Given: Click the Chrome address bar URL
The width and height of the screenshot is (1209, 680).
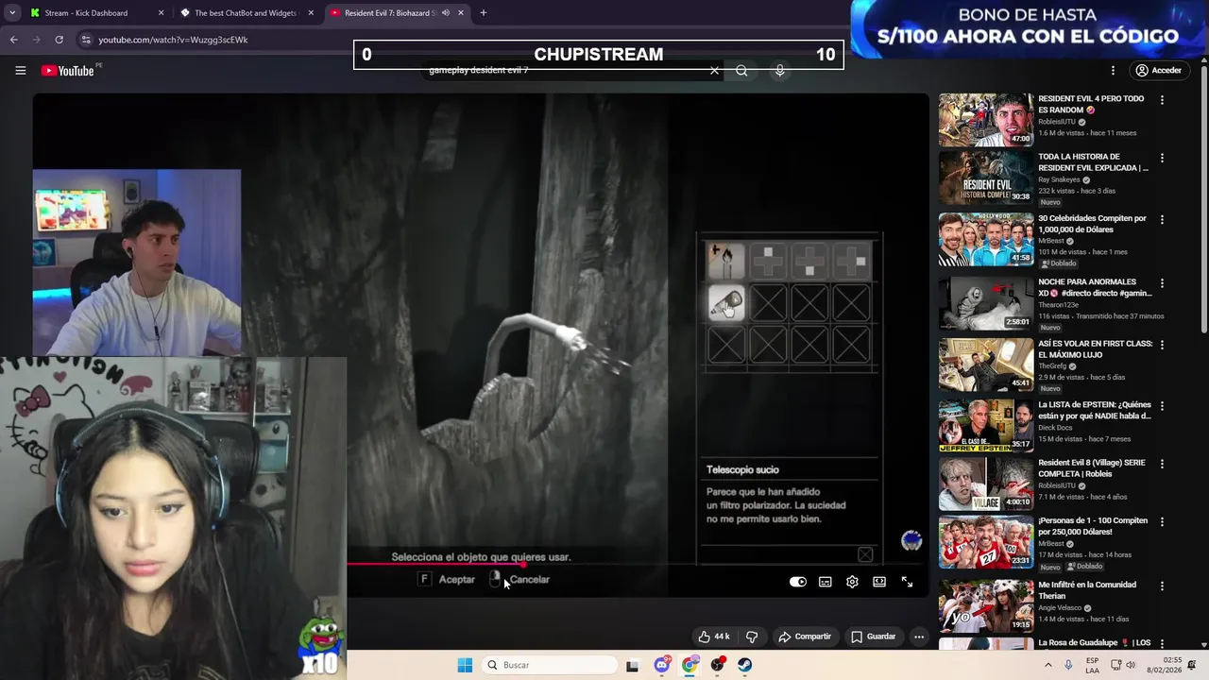Looking at the screenshot, I should tap(173, 40).
